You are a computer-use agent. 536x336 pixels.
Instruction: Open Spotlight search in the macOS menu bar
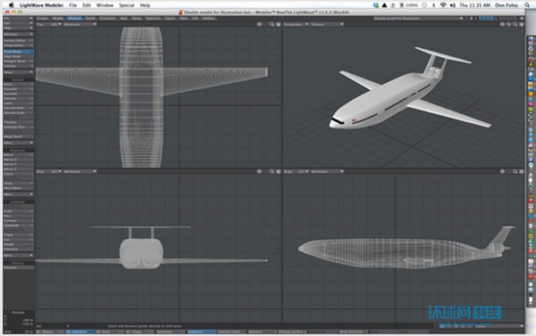tap(527, 5)
